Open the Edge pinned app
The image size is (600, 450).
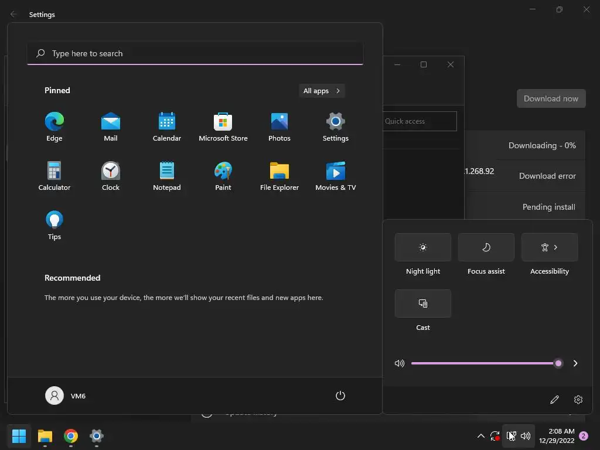click(x=54, y=127)
